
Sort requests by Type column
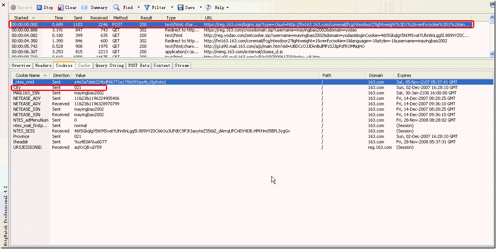pyautogui.click(x=182, y=18)
